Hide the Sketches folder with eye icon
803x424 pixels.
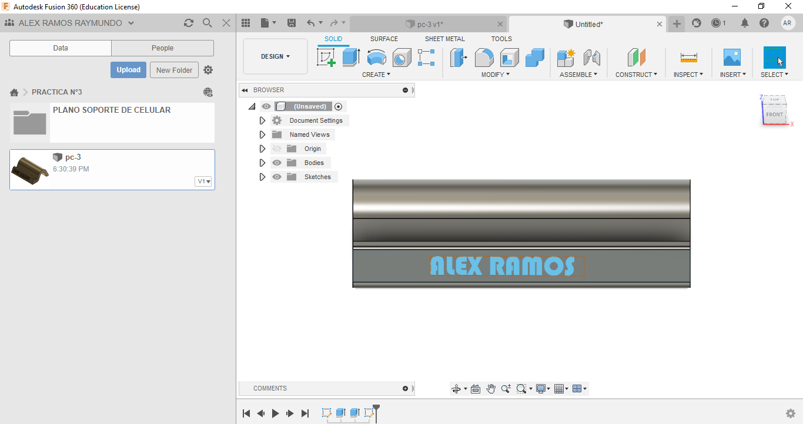pyautogui.click(x=277, y=177)
